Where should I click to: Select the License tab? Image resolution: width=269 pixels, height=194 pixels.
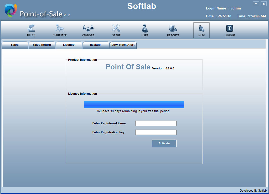pos(69,45)
